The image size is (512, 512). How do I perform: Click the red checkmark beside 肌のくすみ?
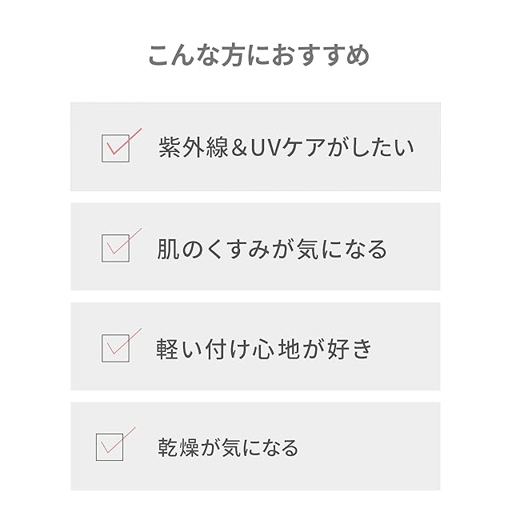pyautogui.click(x=124, y=242)
